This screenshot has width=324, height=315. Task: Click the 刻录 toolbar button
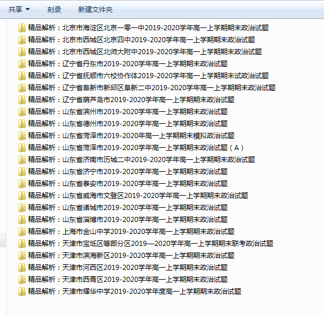click(x=54, y=9)
